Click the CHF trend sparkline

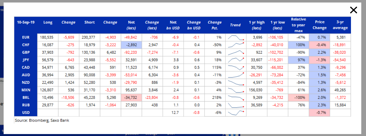[x=235, y=45]
